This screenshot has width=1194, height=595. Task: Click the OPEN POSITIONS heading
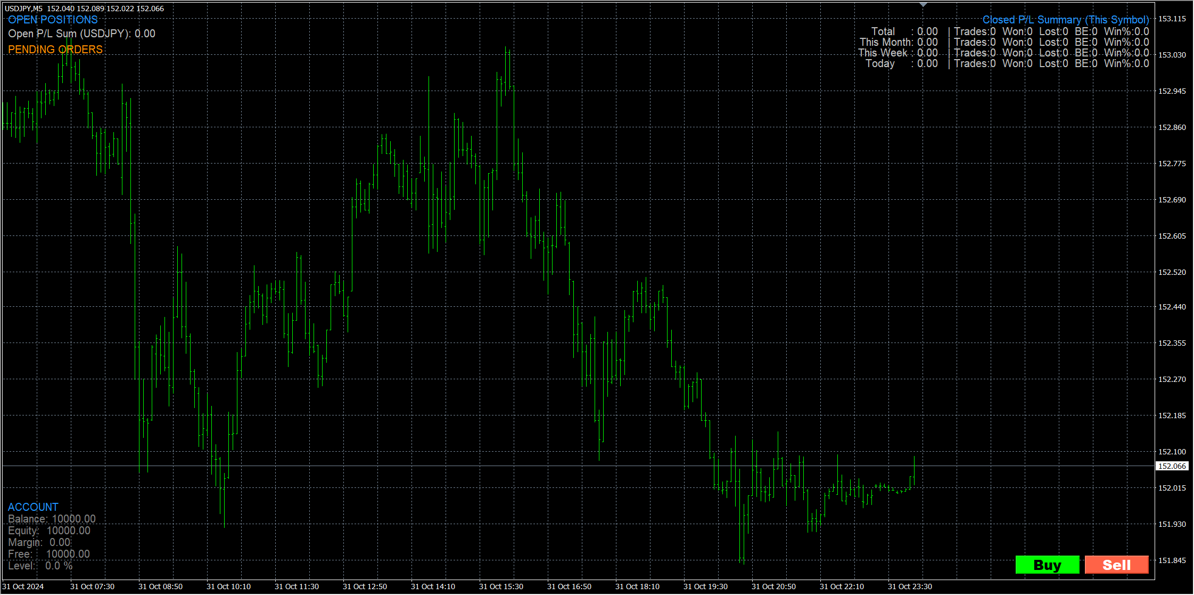pos(53,20)
